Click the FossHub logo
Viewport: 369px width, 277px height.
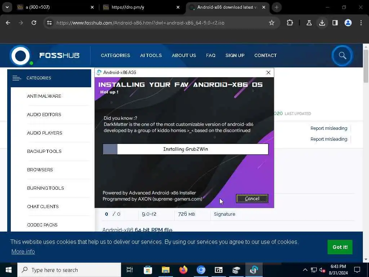click(x=45, y=55)
